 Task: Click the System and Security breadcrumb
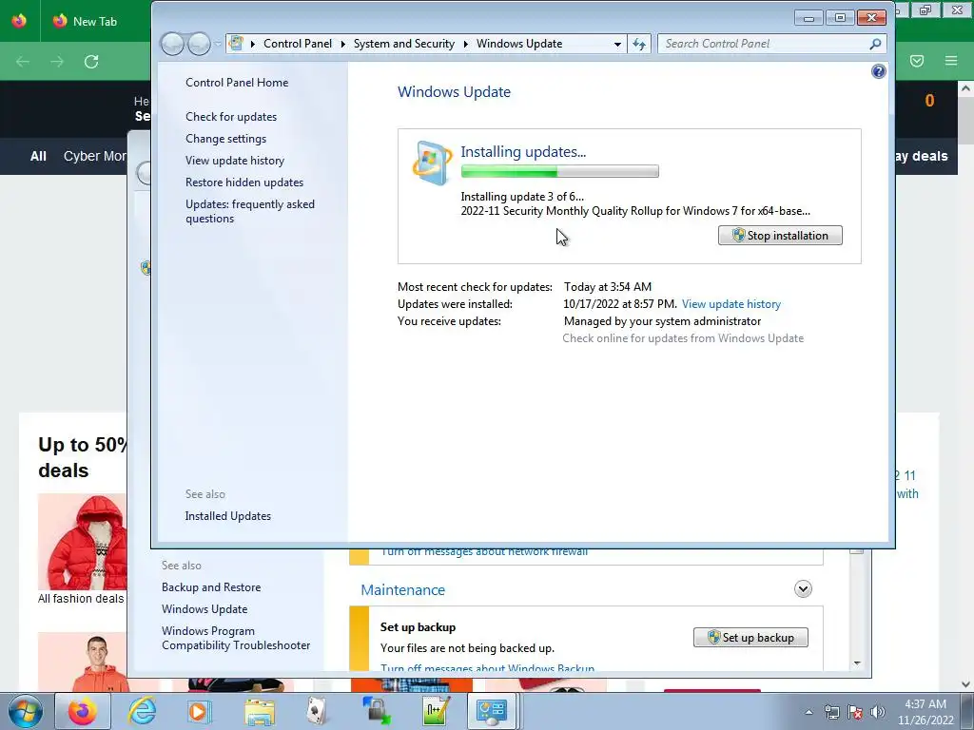[403, 44]
